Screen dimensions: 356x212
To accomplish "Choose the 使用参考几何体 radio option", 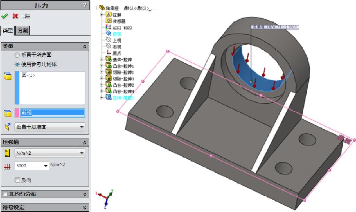I will click(x=17, y=64).
